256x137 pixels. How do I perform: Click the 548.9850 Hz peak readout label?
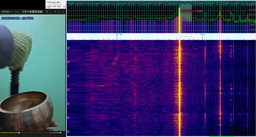[191, 11]
